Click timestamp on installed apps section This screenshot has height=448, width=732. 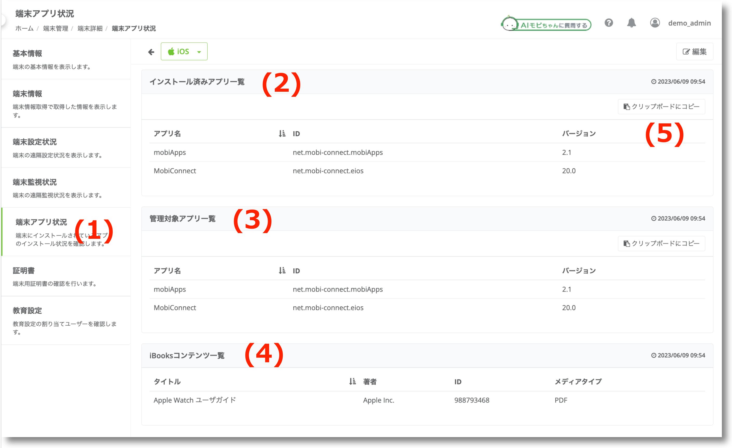(678, 81)
